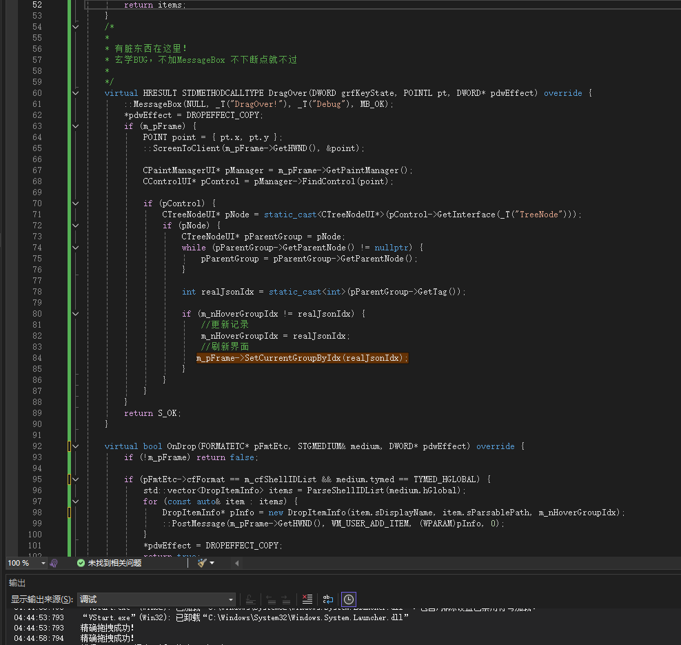The image size is (681, 645).
Task: Click line number 61 in the gutter
Action: pos(37,104)
